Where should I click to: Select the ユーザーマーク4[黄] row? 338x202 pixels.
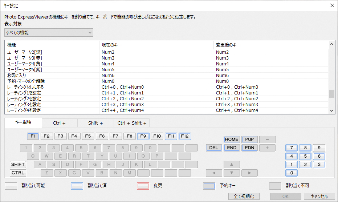[x=166, y=64]
